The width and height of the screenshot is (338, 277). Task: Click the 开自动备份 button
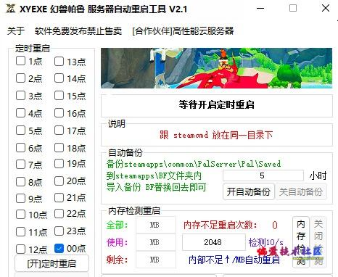point(249,191)
